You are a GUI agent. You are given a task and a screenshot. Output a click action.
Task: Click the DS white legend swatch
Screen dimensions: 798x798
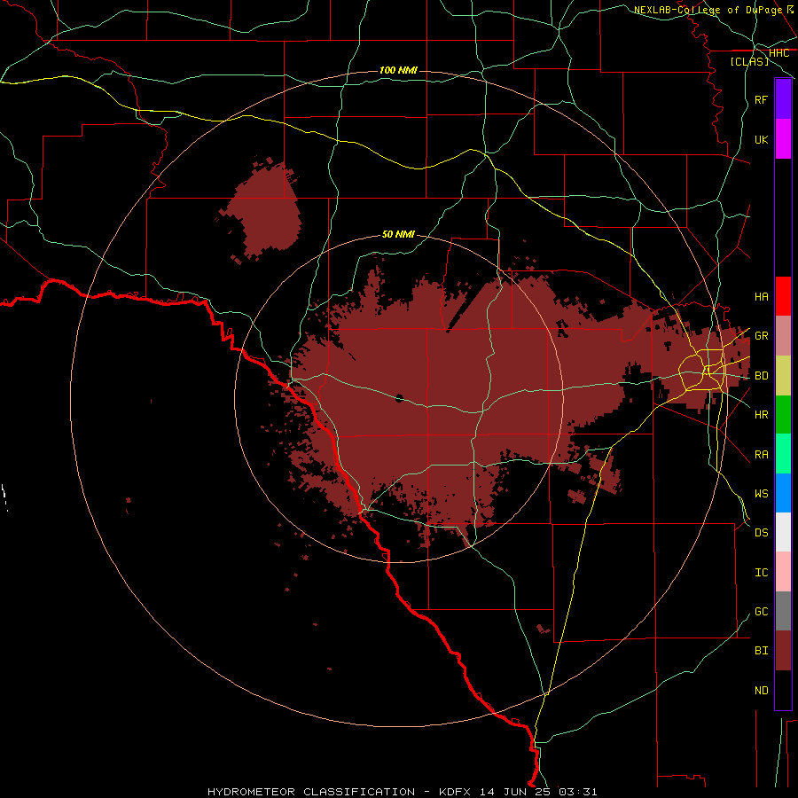point(783,532)
